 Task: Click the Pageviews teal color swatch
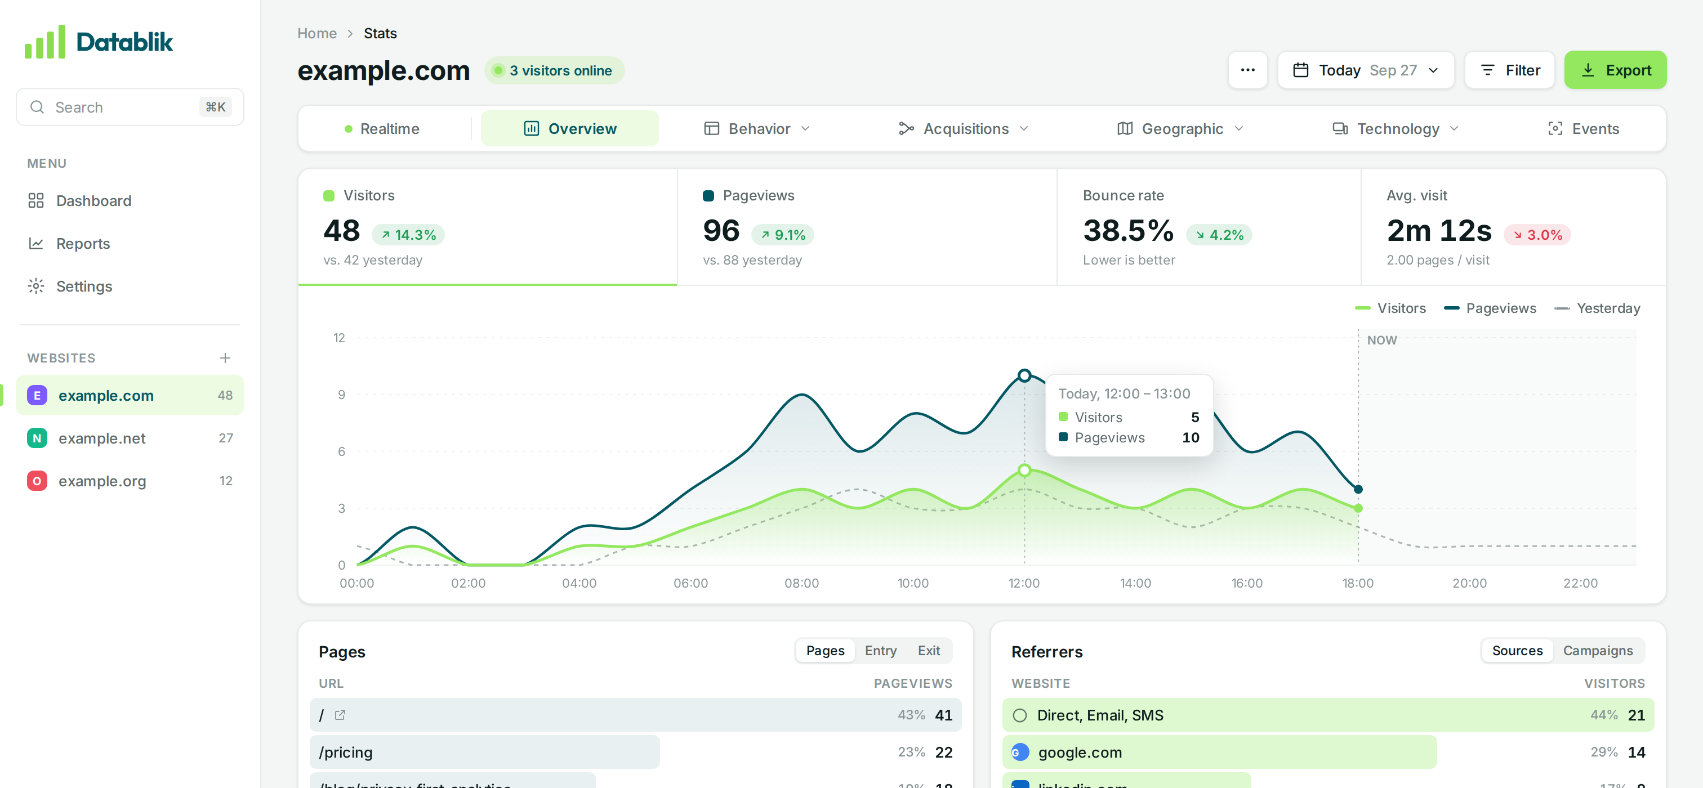pyautogui.click(x=708, y=195)
